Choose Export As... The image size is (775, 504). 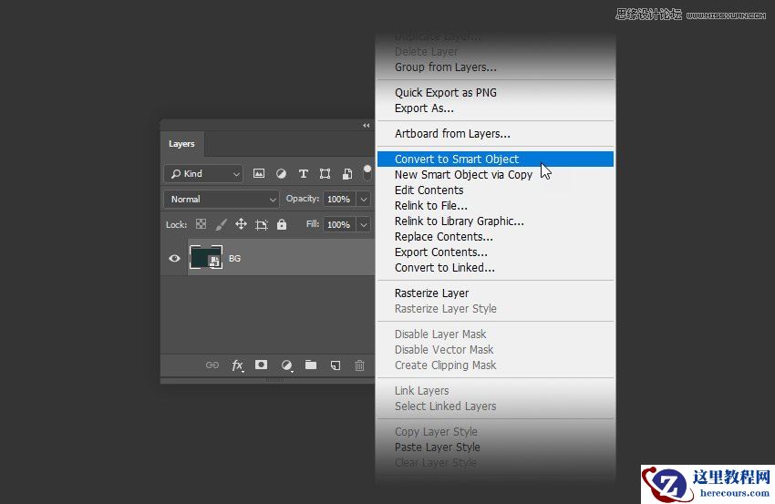click(495, 108)
